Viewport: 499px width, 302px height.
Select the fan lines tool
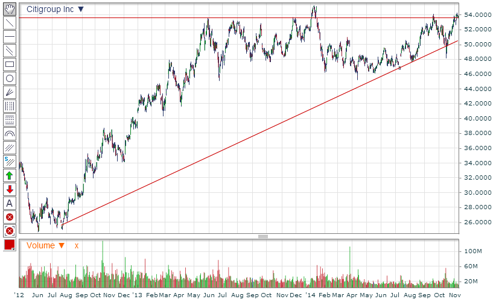[10, 92]
